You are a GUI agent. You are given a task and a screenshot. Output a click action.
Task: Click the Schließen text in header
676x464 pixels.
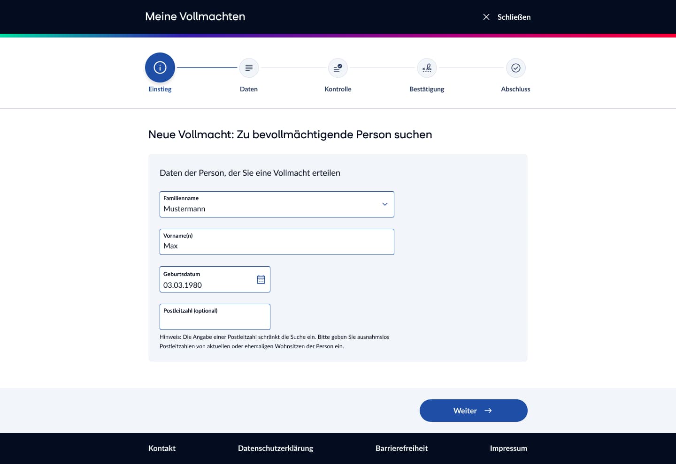click(x=514, y=17)
